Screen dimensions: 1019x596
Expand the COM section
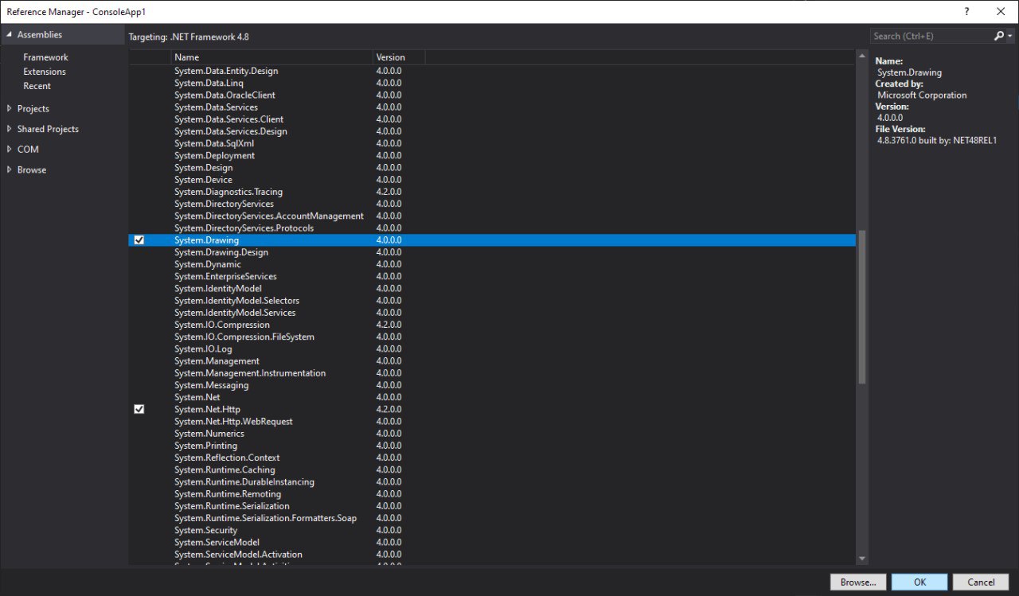pyautogui.click(x=9, y=150)
